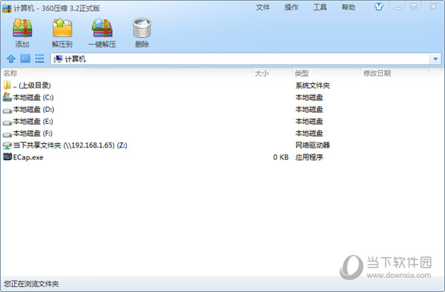
Task: Click the 一键解压 one-click extract icon
Action: tap(102, 28)
